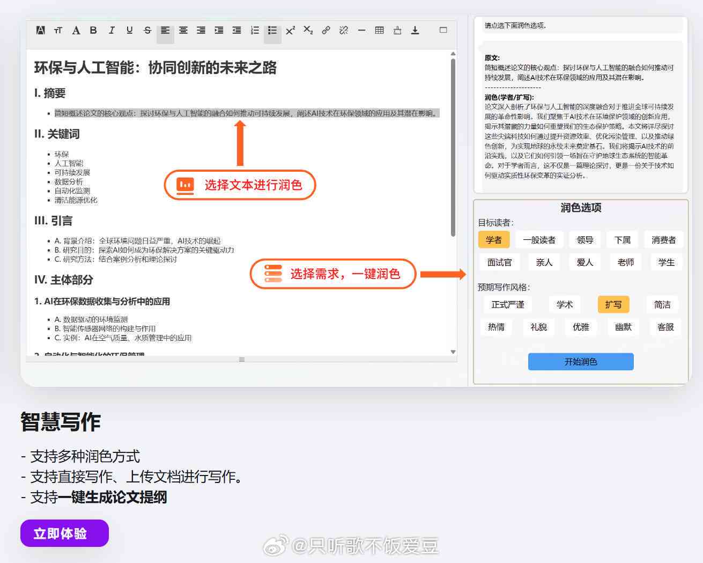Select 老师 reader option

pyautogui.click(x=626, y=262)
